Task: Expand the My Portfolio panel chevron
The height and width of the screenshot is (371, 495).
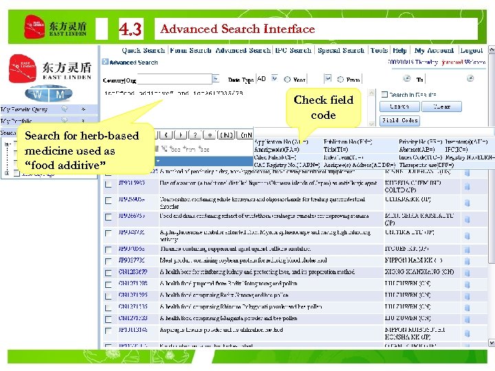Action: coord(83,120)
